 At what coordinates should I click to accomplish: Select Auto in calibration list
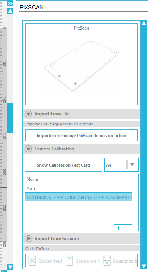click(79, 188)
